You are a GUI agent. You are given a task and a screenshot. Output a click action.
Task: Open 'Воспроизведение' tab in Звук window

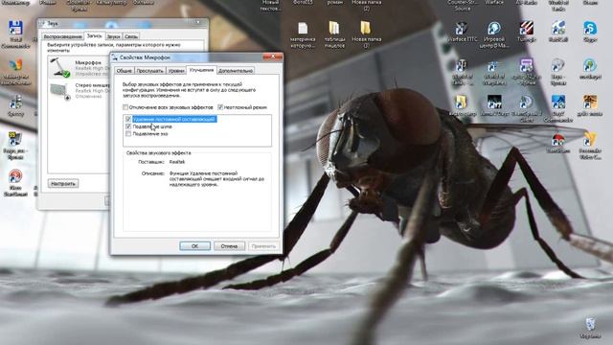click(x=63, y=36)
